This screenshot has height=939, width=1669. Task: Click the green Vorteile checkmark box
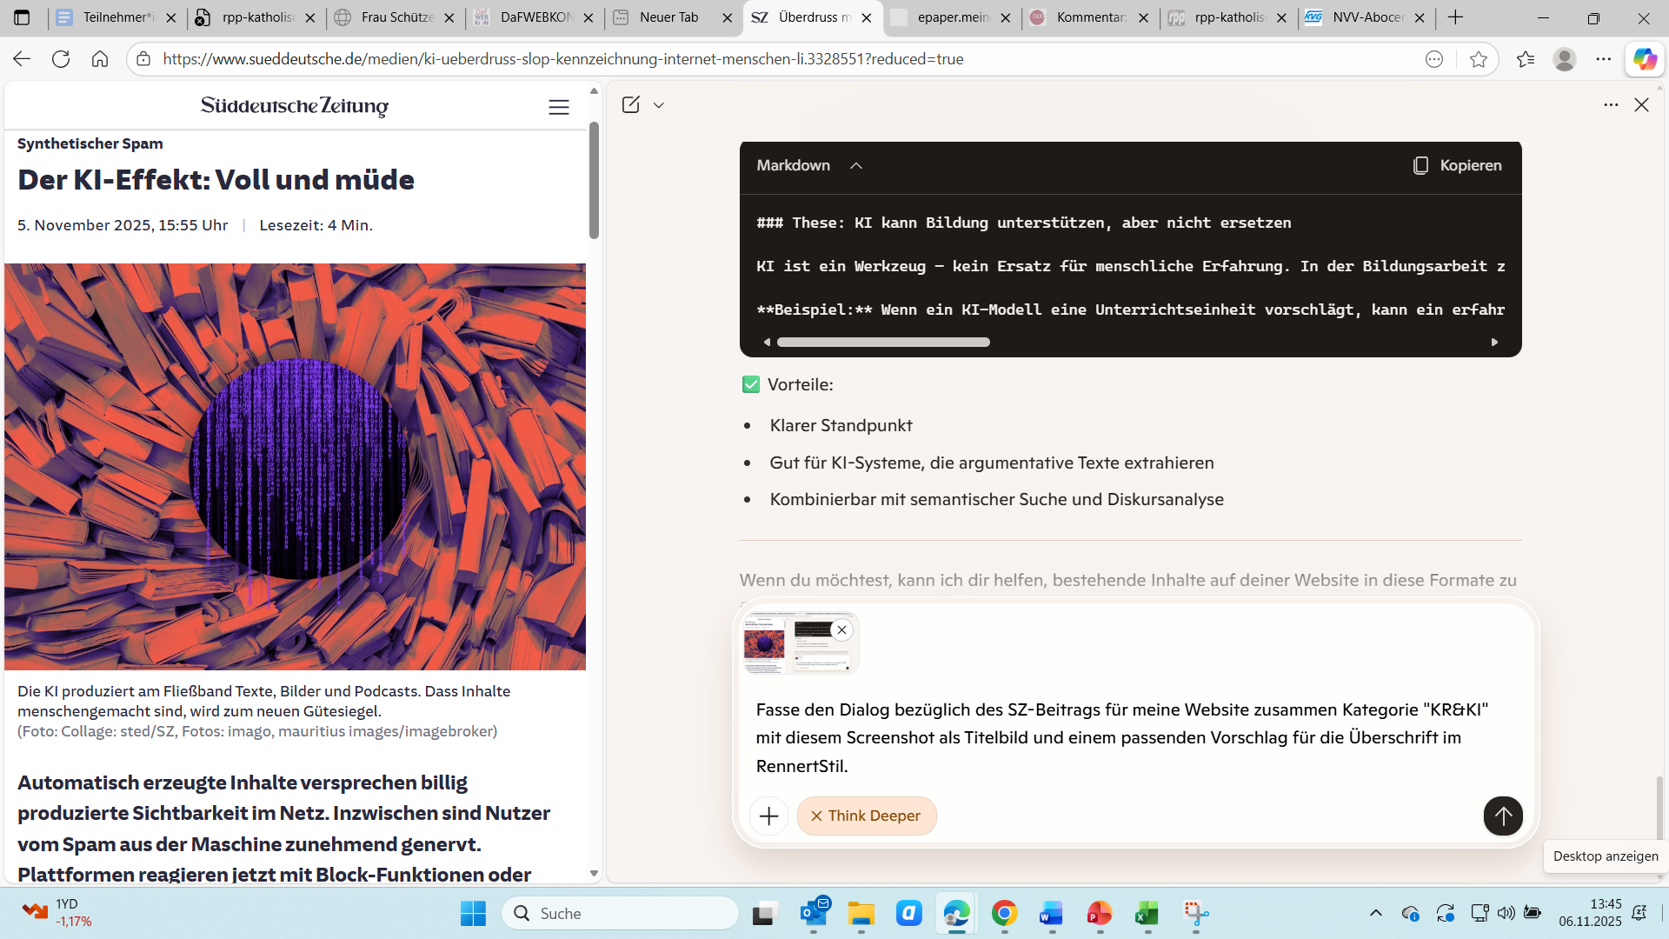coord(751,384)
